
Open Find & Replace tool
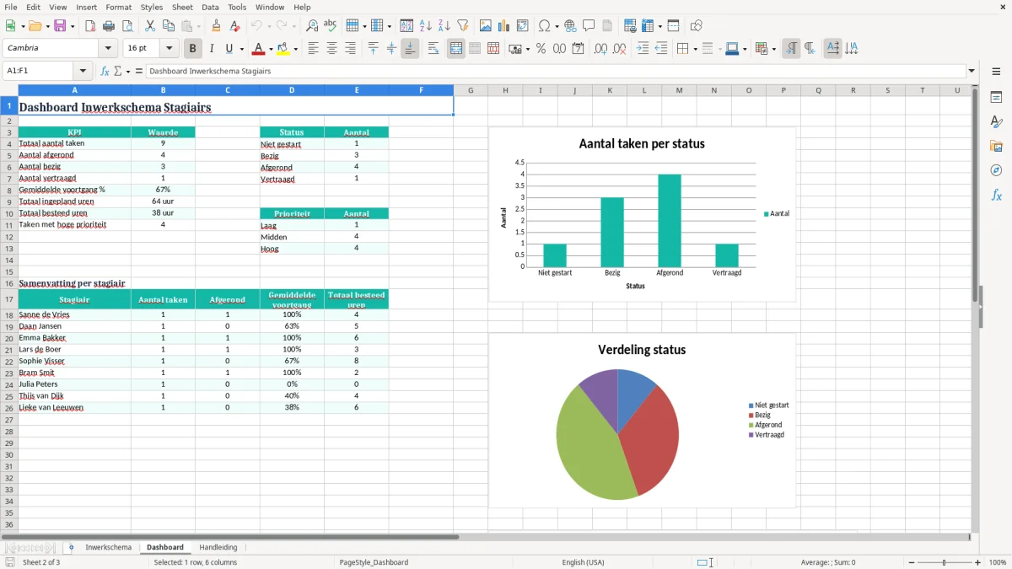point(312,26)
